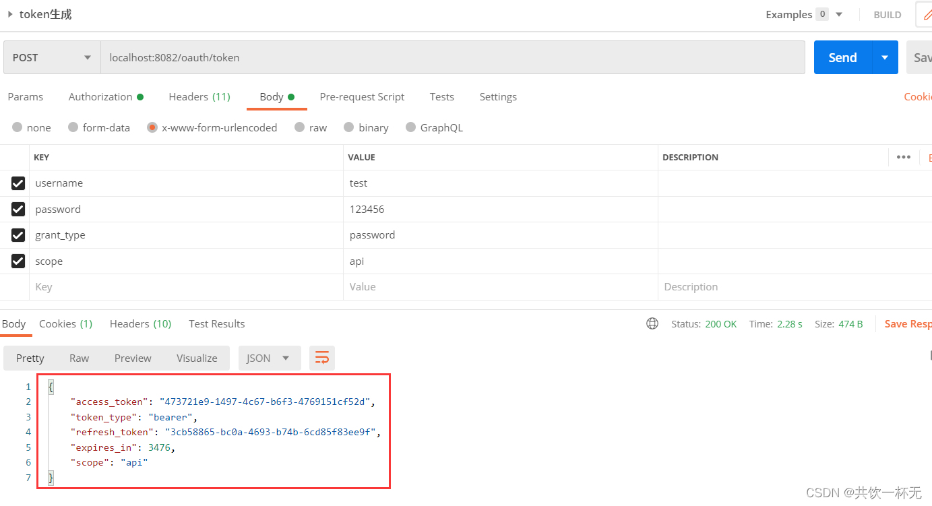932x506 pixels.
Task: Open the Pre-request Script tab
Action: [362, 97]
